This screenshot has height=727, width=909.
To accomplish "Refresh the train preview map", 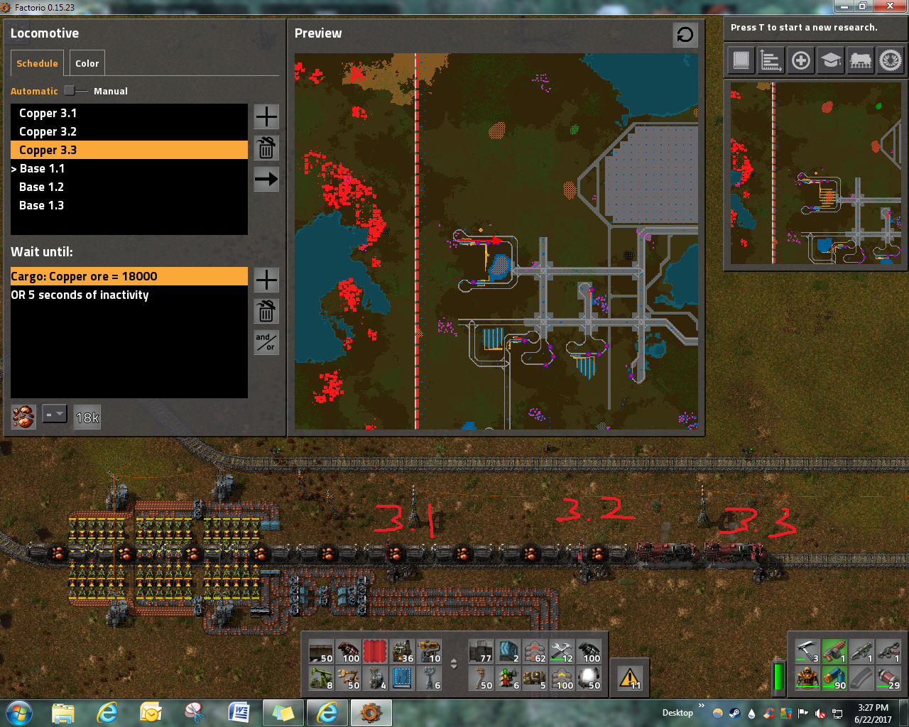I will (685, 35).
